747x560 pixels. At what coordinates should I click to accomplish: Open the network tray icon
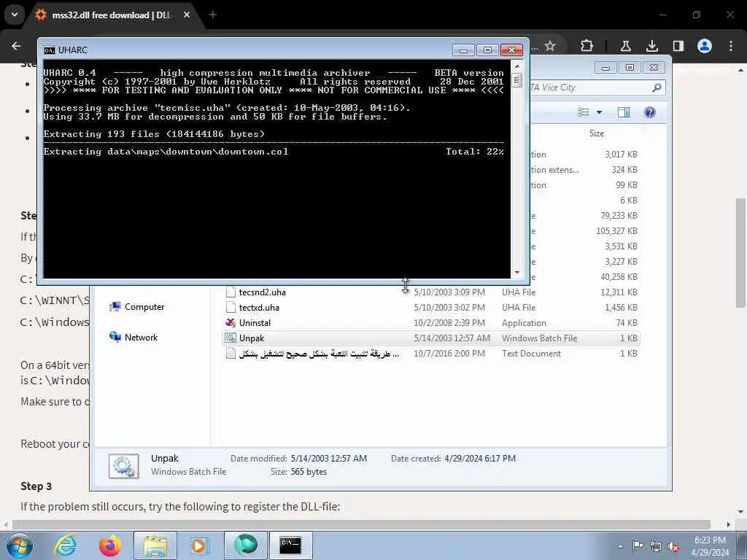[656, 546]
